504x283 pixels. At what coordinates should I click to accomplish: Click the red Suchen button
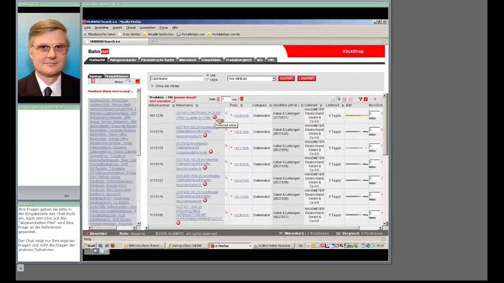[286, 78]
